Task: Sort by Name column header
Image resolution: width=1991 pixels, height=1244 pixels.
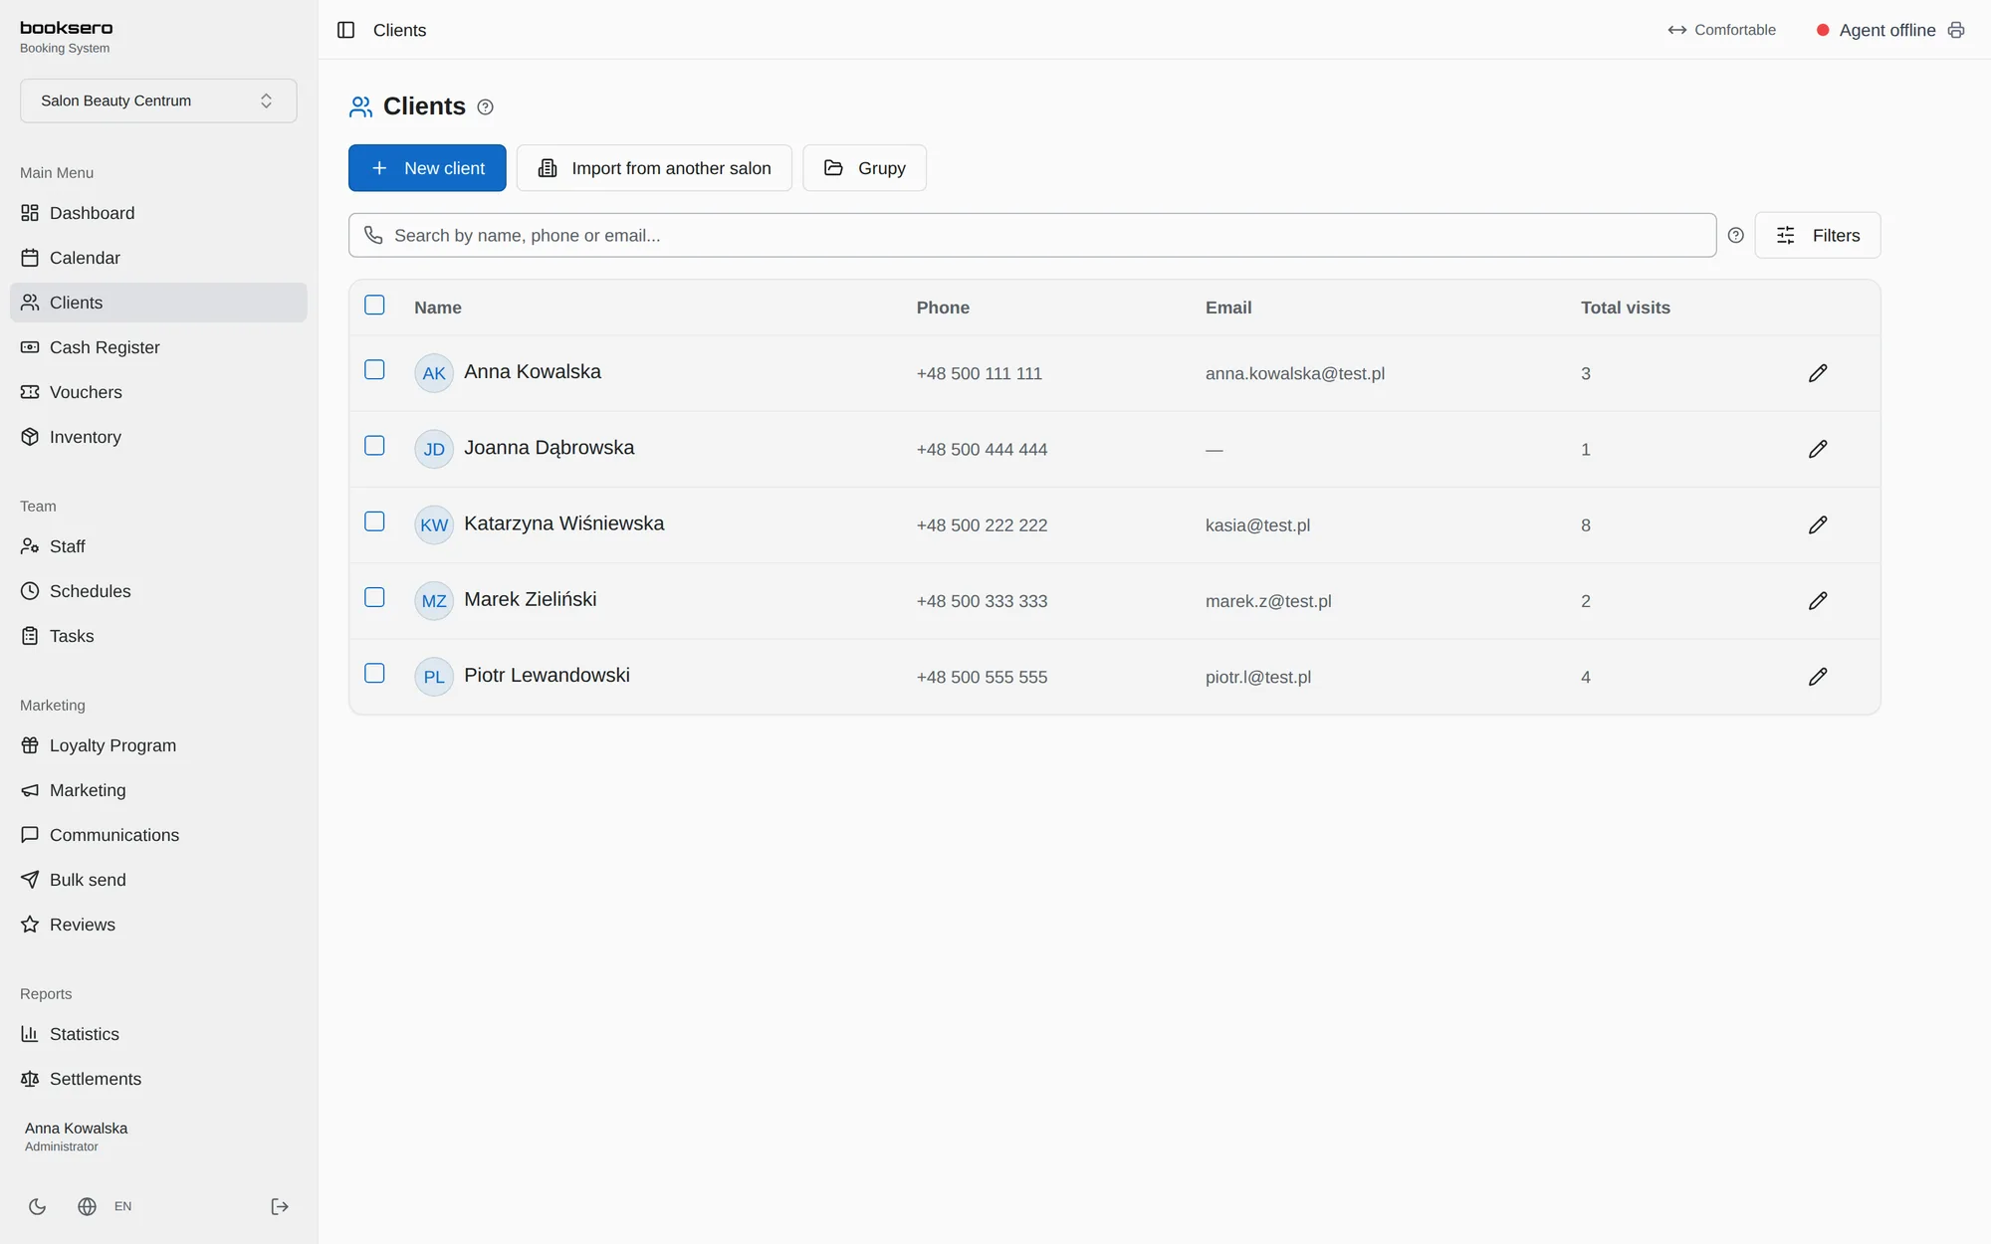Action: coord(438,308)
